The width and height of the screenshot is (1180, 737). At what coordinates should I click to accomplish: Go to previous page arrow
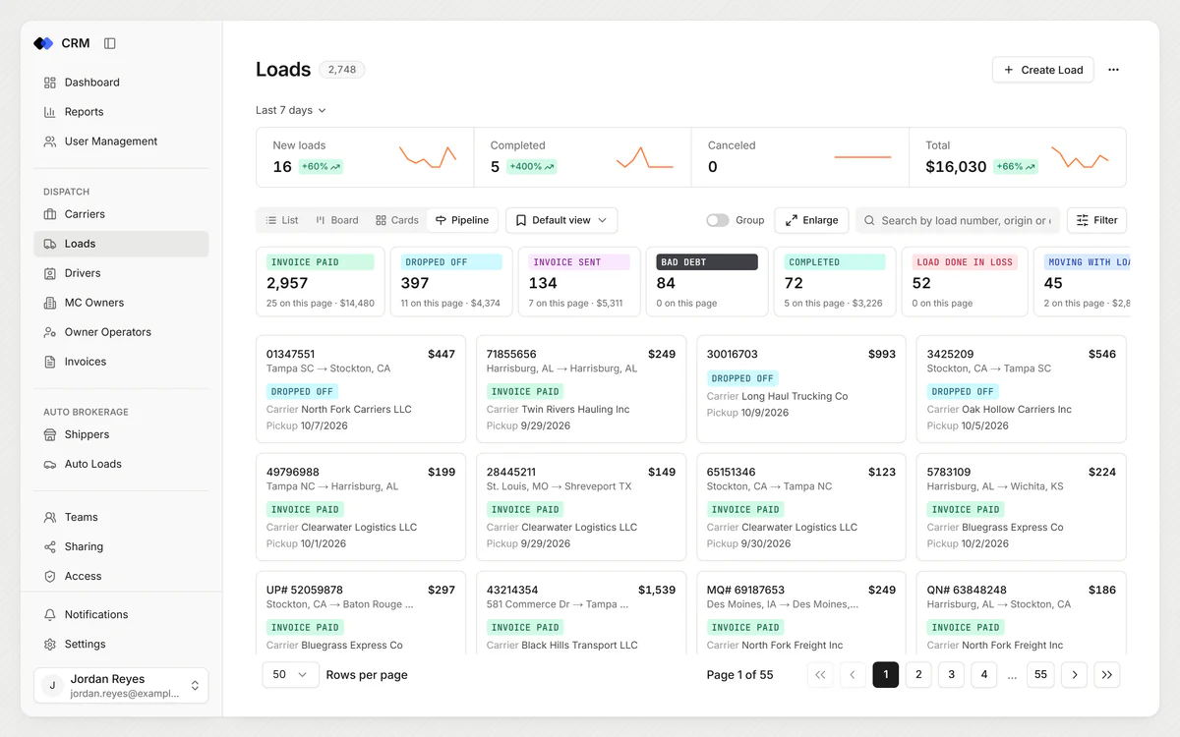tap(853, 675)
